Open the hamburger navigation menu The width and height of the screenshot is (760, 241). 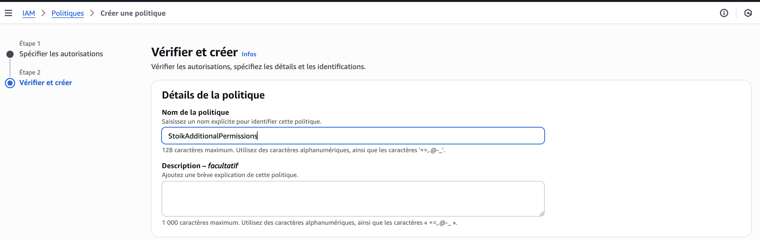click(x=8, y=13)
